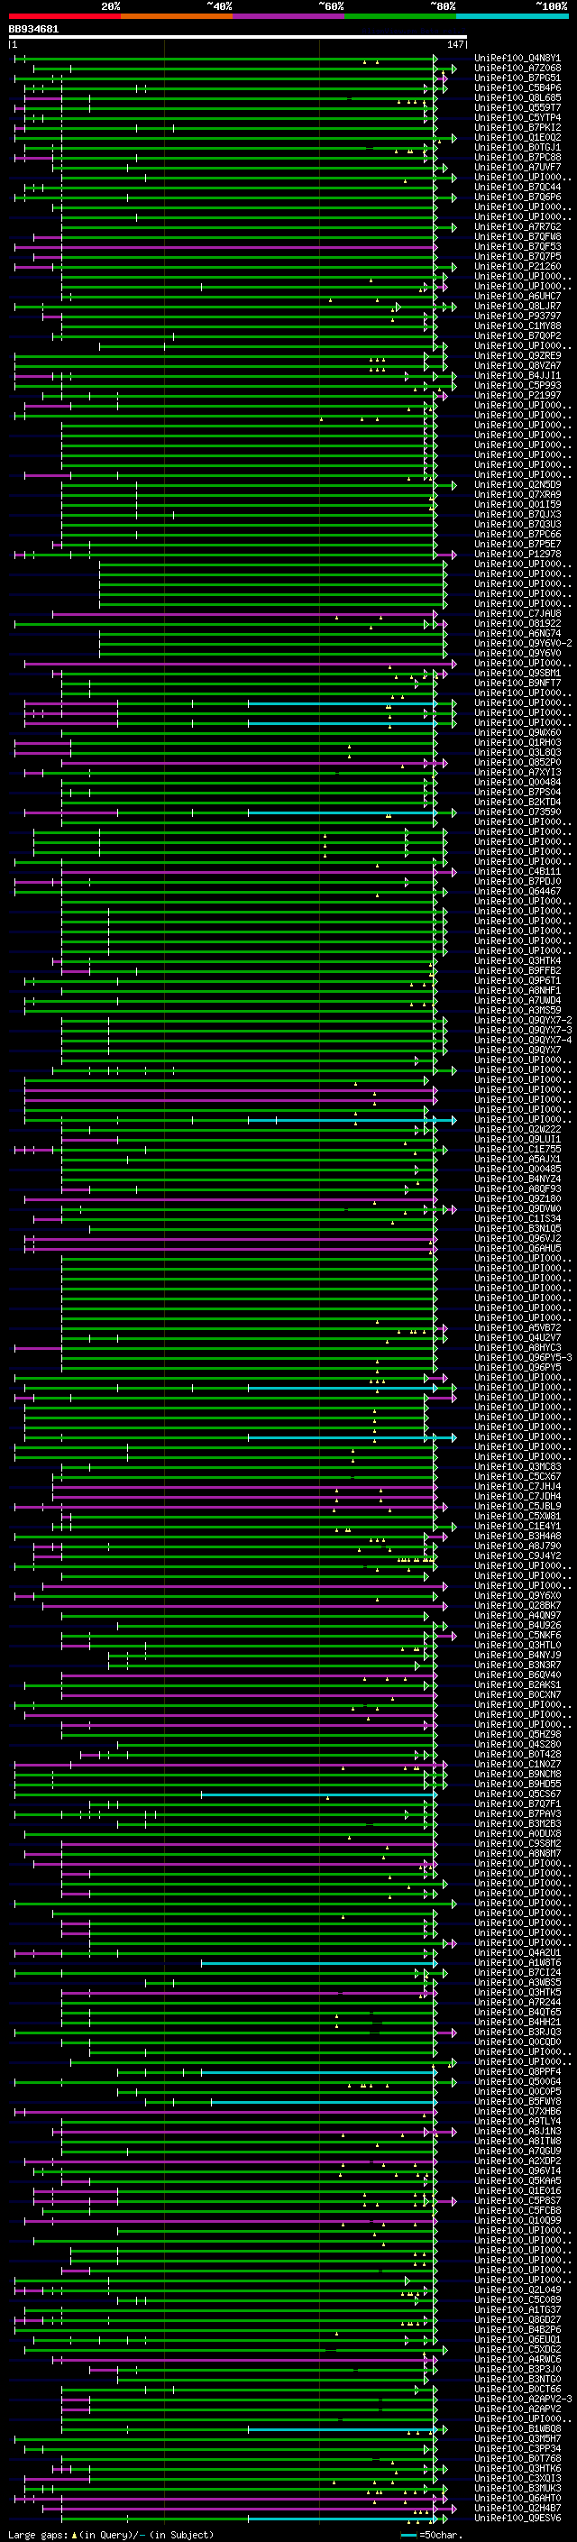The height and width of the screenshot is (2542, 577).
Task: Select the UniRef100_Q9DVW0 label
Action: click(x=517, y=1209)
